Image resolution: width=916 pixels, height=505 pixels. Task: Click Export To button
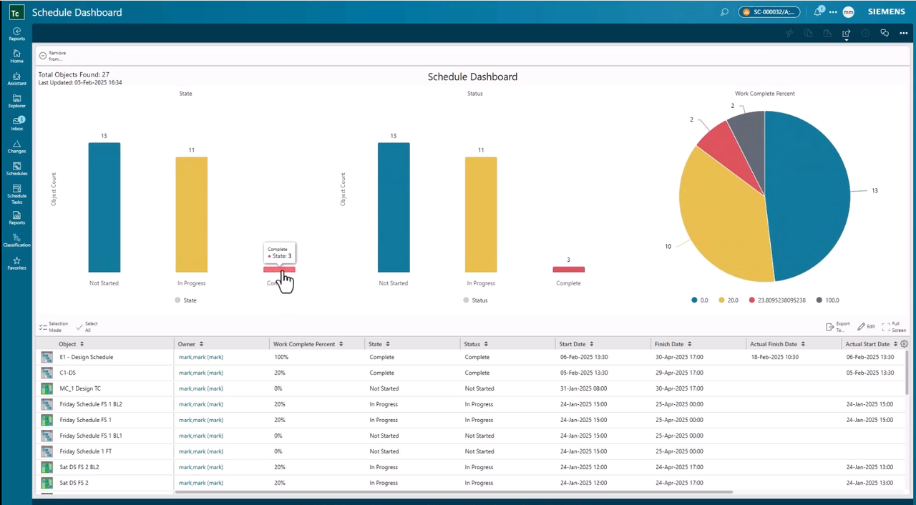[x=838, y=326]
